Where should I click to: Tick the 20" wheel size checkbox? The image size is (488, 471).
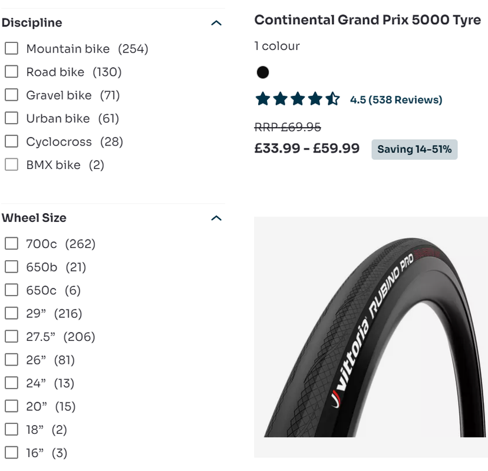coord(12,407)
